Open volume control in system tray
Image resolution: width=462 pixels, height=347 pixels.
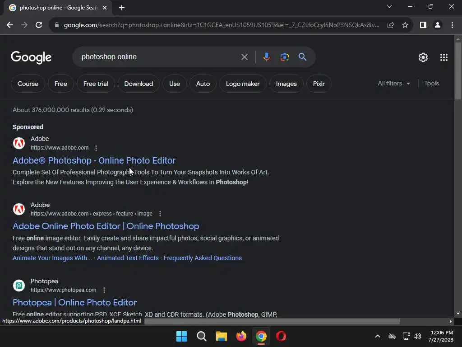pyautogui.click(x=417, y=336)
